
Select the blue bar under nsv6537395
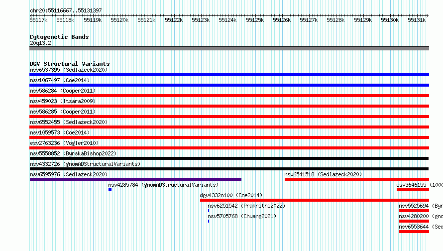pyautogui.click(x=229, y=75)
